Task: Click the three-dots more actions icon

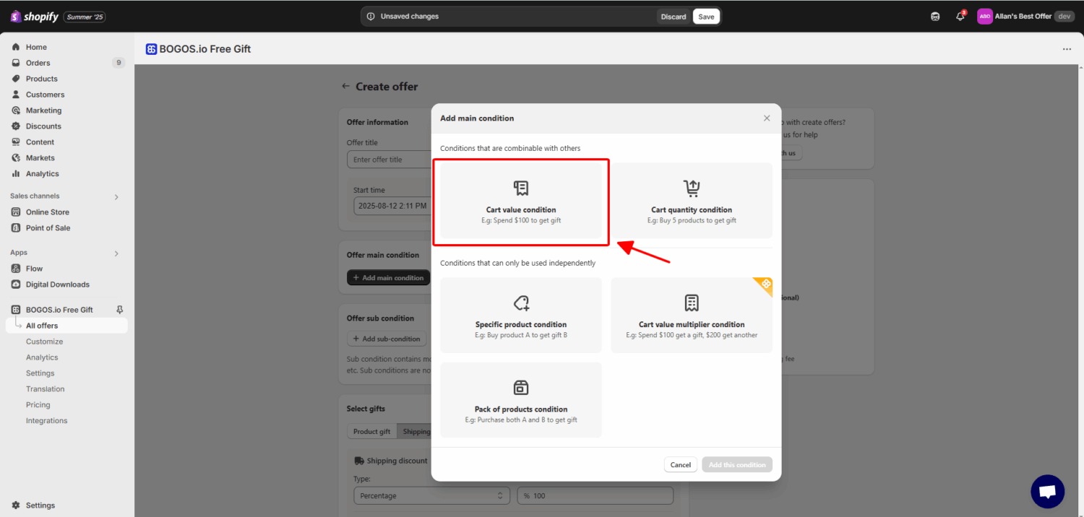Action: [x=1067, y=49]
